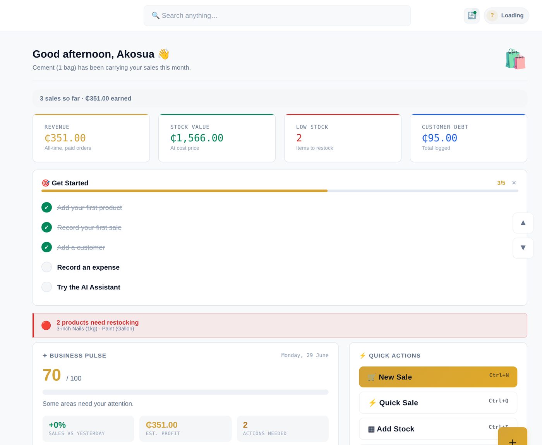
Task: Click the sparkle icon beside Business Pulse
Action: coord(45,356)
